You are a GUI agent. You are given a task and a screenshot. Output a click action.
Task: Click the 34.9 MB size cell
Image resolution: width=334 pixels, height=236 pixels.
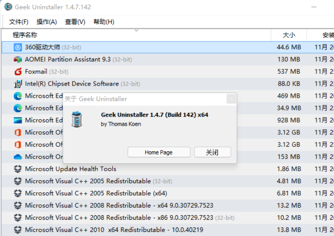coord(289,108)
